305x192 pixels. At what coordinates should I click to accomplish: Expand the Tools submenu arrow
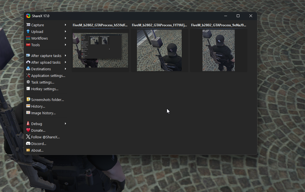pos(66,45)
